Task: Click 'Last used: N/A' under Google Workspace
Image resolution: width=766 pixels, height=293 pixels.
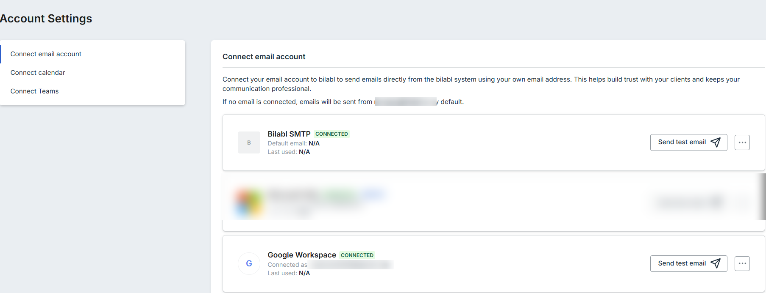Action: [289, 273]
